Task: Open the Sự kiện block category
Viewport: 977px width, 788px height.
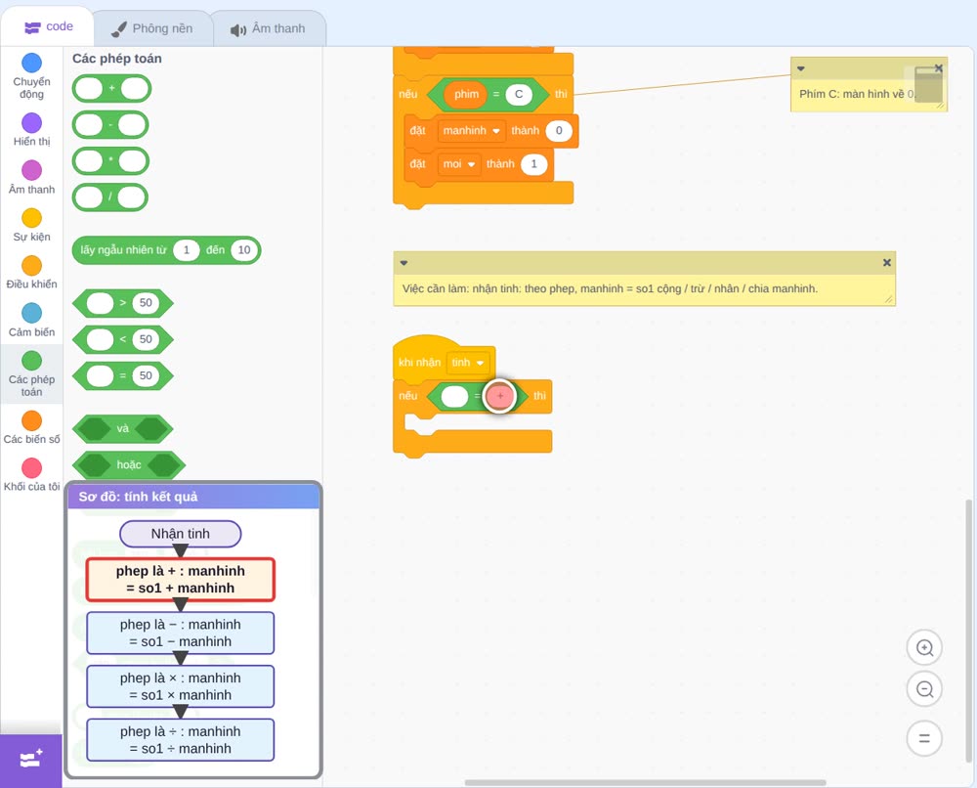Action: tap(31, 225)
